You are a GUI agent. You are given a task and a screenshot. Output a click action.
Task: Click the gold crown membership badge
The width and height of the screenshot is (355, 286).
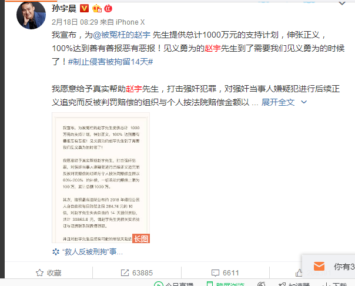97,9
